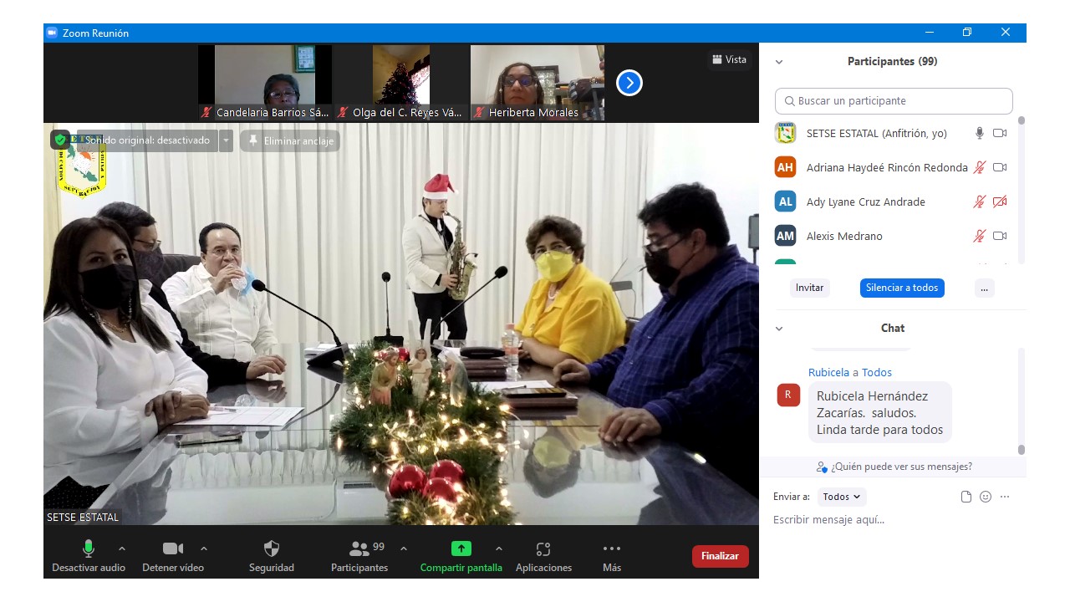Click the camera icon to stop video

point(173,548)
